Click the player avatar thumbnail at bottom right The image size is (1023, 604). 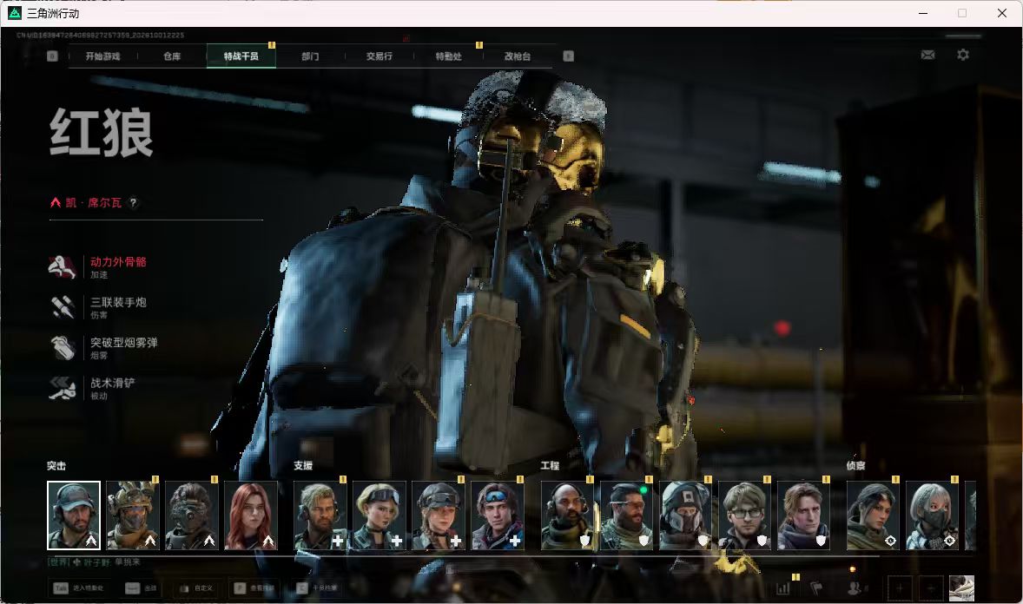coord(961,588)
